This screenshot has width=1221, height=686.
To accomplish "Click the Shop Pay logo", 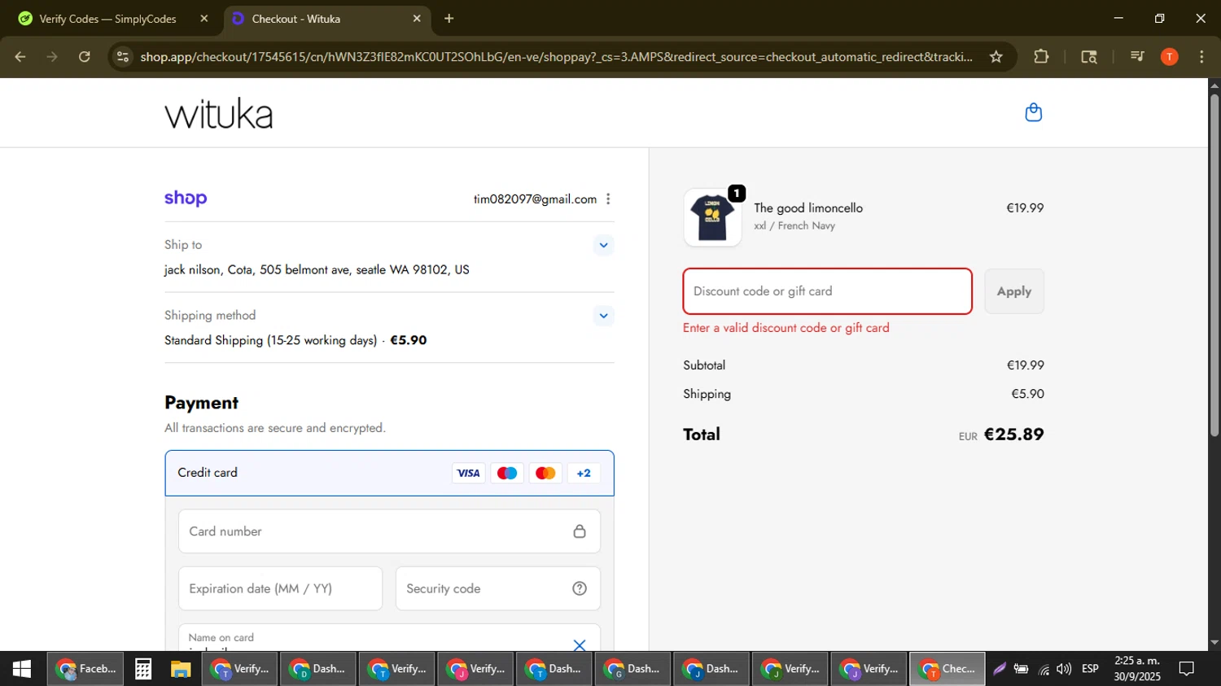I will click(x=186, y=199).
